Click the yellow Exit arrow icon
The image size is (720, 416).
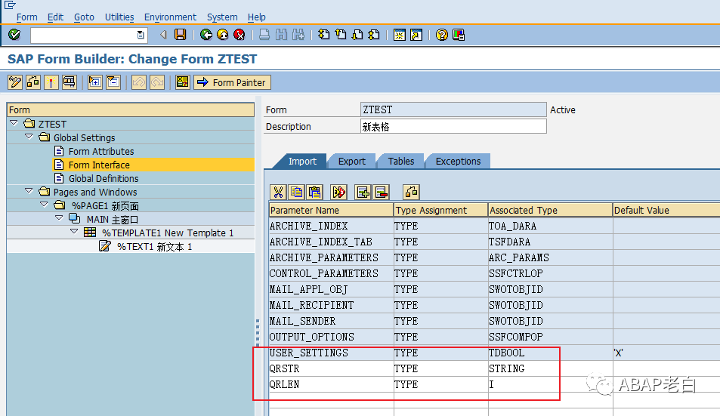click(x=223, y=35)
